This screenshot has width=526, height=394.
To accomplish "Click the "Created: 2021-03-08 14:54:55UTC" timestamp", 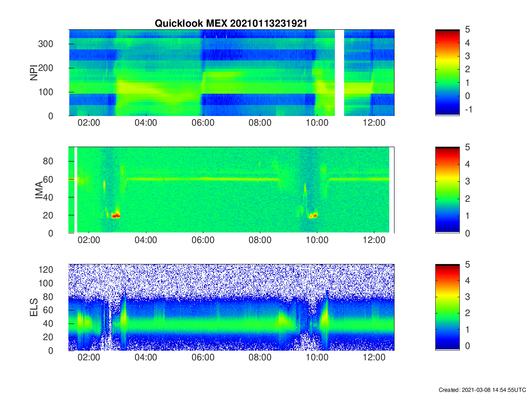I will [482, 390].
